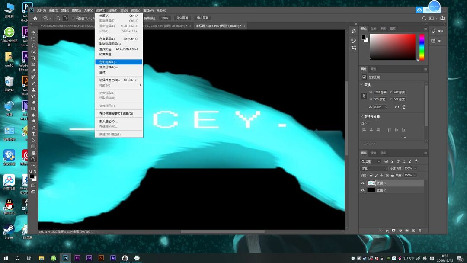Pick a color in red color field

(393, 47)
